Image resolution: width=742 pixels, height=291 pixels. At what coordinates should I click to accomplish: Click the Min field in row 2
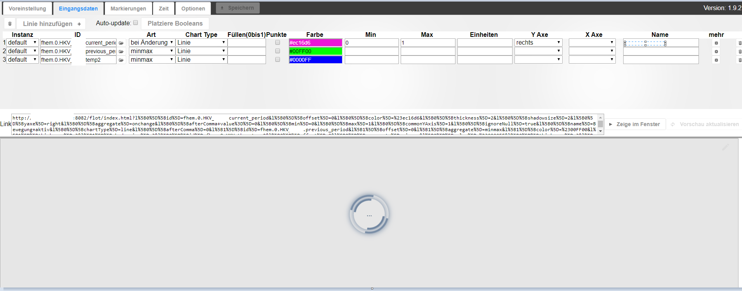click(372, 51)
